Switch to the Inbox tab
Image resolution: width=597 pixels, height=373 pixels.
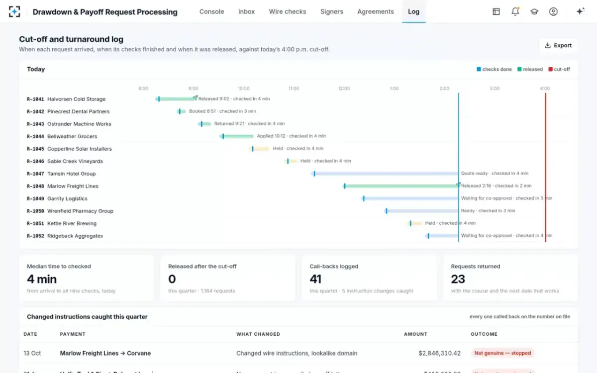pos(246,11)
